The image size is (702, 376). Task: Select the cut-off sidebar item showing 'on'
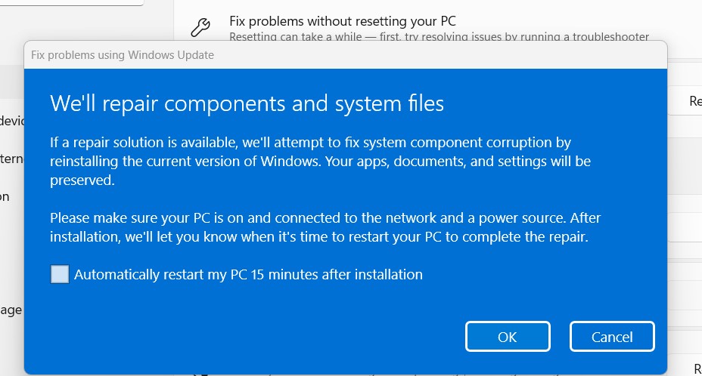[5, 196]
